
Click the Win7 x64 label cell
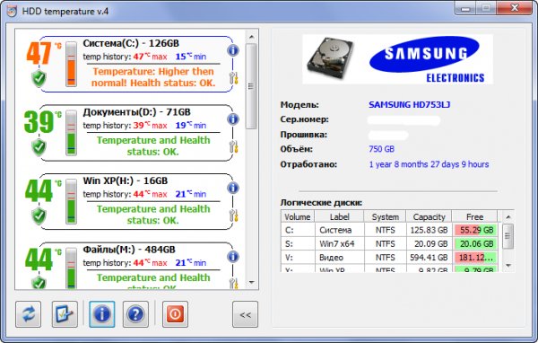tap(339, 243)
